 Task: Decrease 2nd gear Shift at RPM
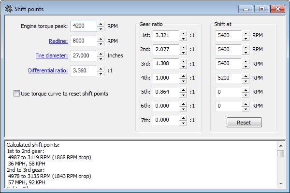tap(246, 53)
